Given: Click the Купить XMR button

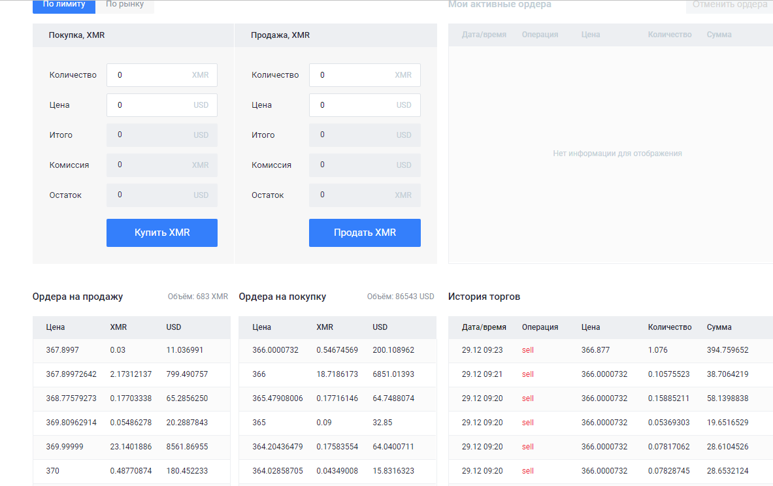Looking at the screenshot, I should coord(162,233).
